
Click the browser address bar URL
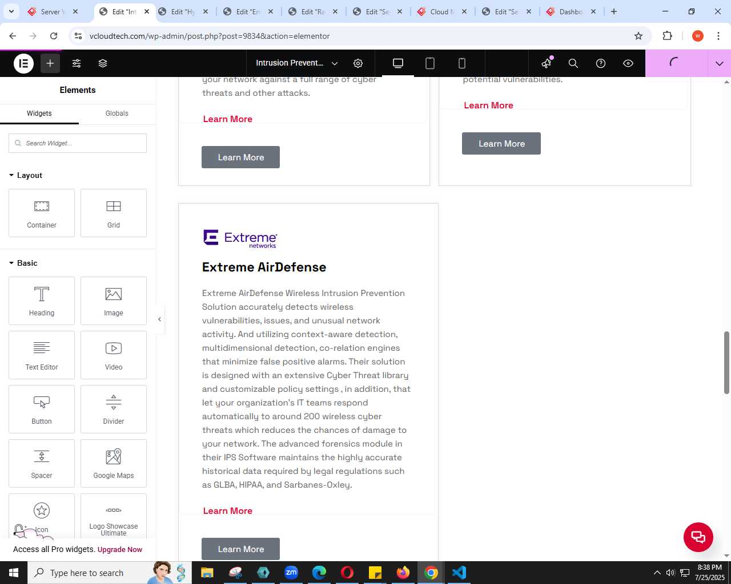210,36
